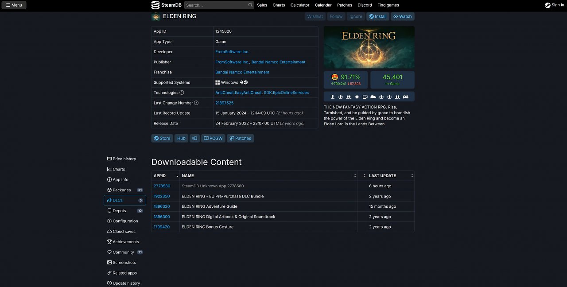Open Bandai Namco Entertainment in the Franchise row
Screen dimensions: 567x287
[x=242, y=72]
